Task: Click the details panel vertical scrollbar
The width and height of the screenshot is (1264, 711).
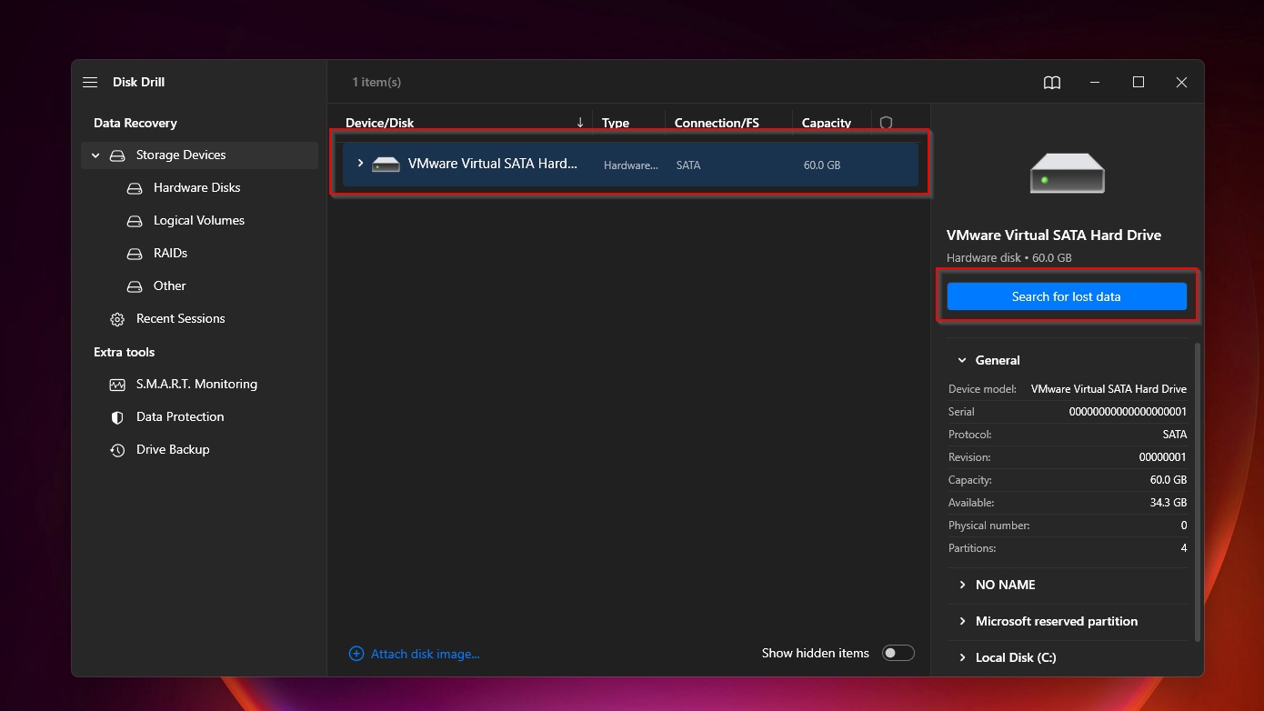Action: coord(1197,491)
